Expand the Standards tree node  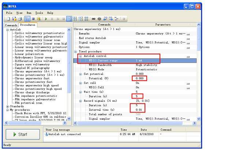click(x=7, y=107)
